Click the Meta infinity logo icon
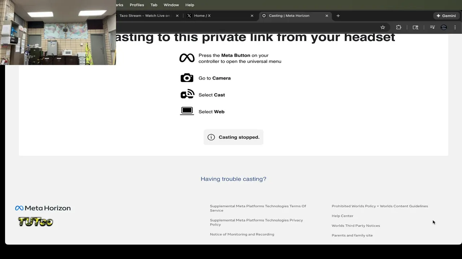This screenshot has width=462, height=259. [187, 58]
